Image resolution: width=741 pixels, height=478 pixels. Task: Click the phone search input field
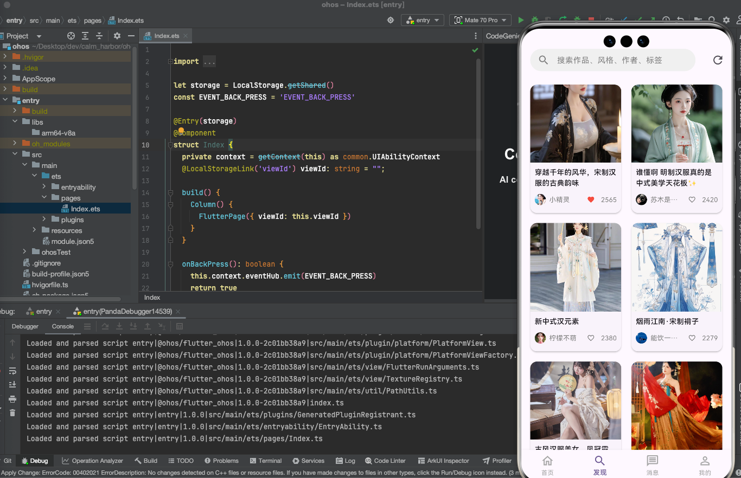point(613,60)
